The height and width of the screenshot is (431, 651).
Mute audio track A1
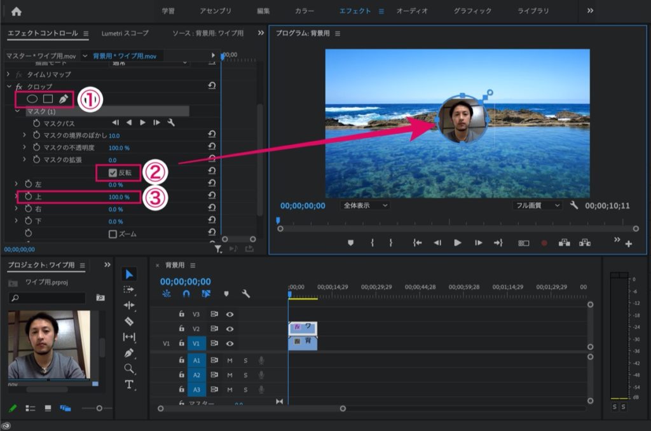230,360
